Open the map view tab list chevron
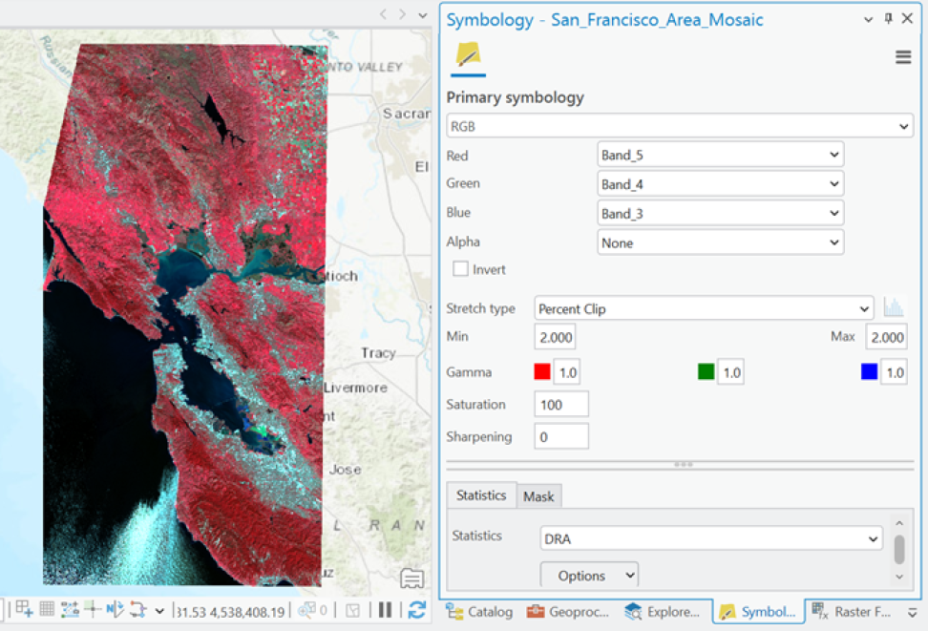This screenshot has height=631, width=928. tap(423, 15)
